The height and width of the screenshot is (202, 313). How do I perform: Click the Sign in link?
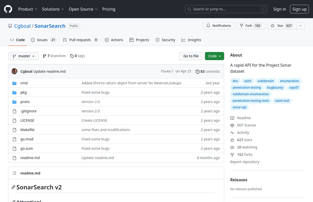[x=280, y=9]
